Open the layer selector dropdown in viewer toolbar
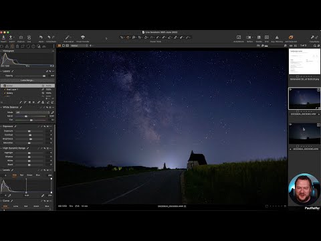The image size is (321, 241). (x=80, y=46)
